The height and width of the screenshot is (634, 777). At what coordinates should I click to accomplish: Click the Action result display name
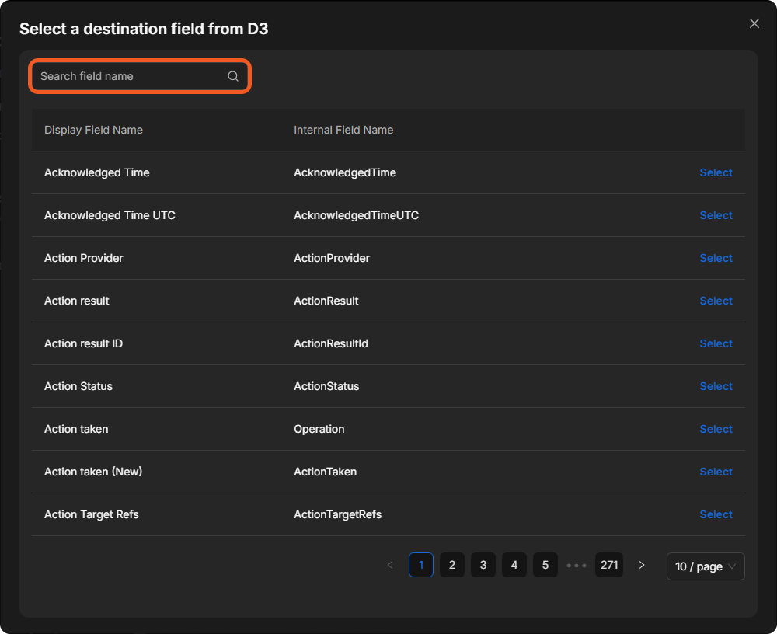(76, 301)
